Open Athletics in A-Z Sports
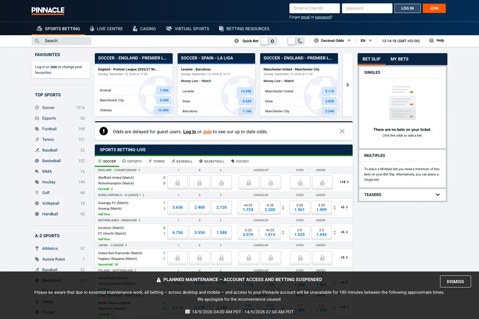This screenshot has height=319, width=479. click(x=60, y=249)
